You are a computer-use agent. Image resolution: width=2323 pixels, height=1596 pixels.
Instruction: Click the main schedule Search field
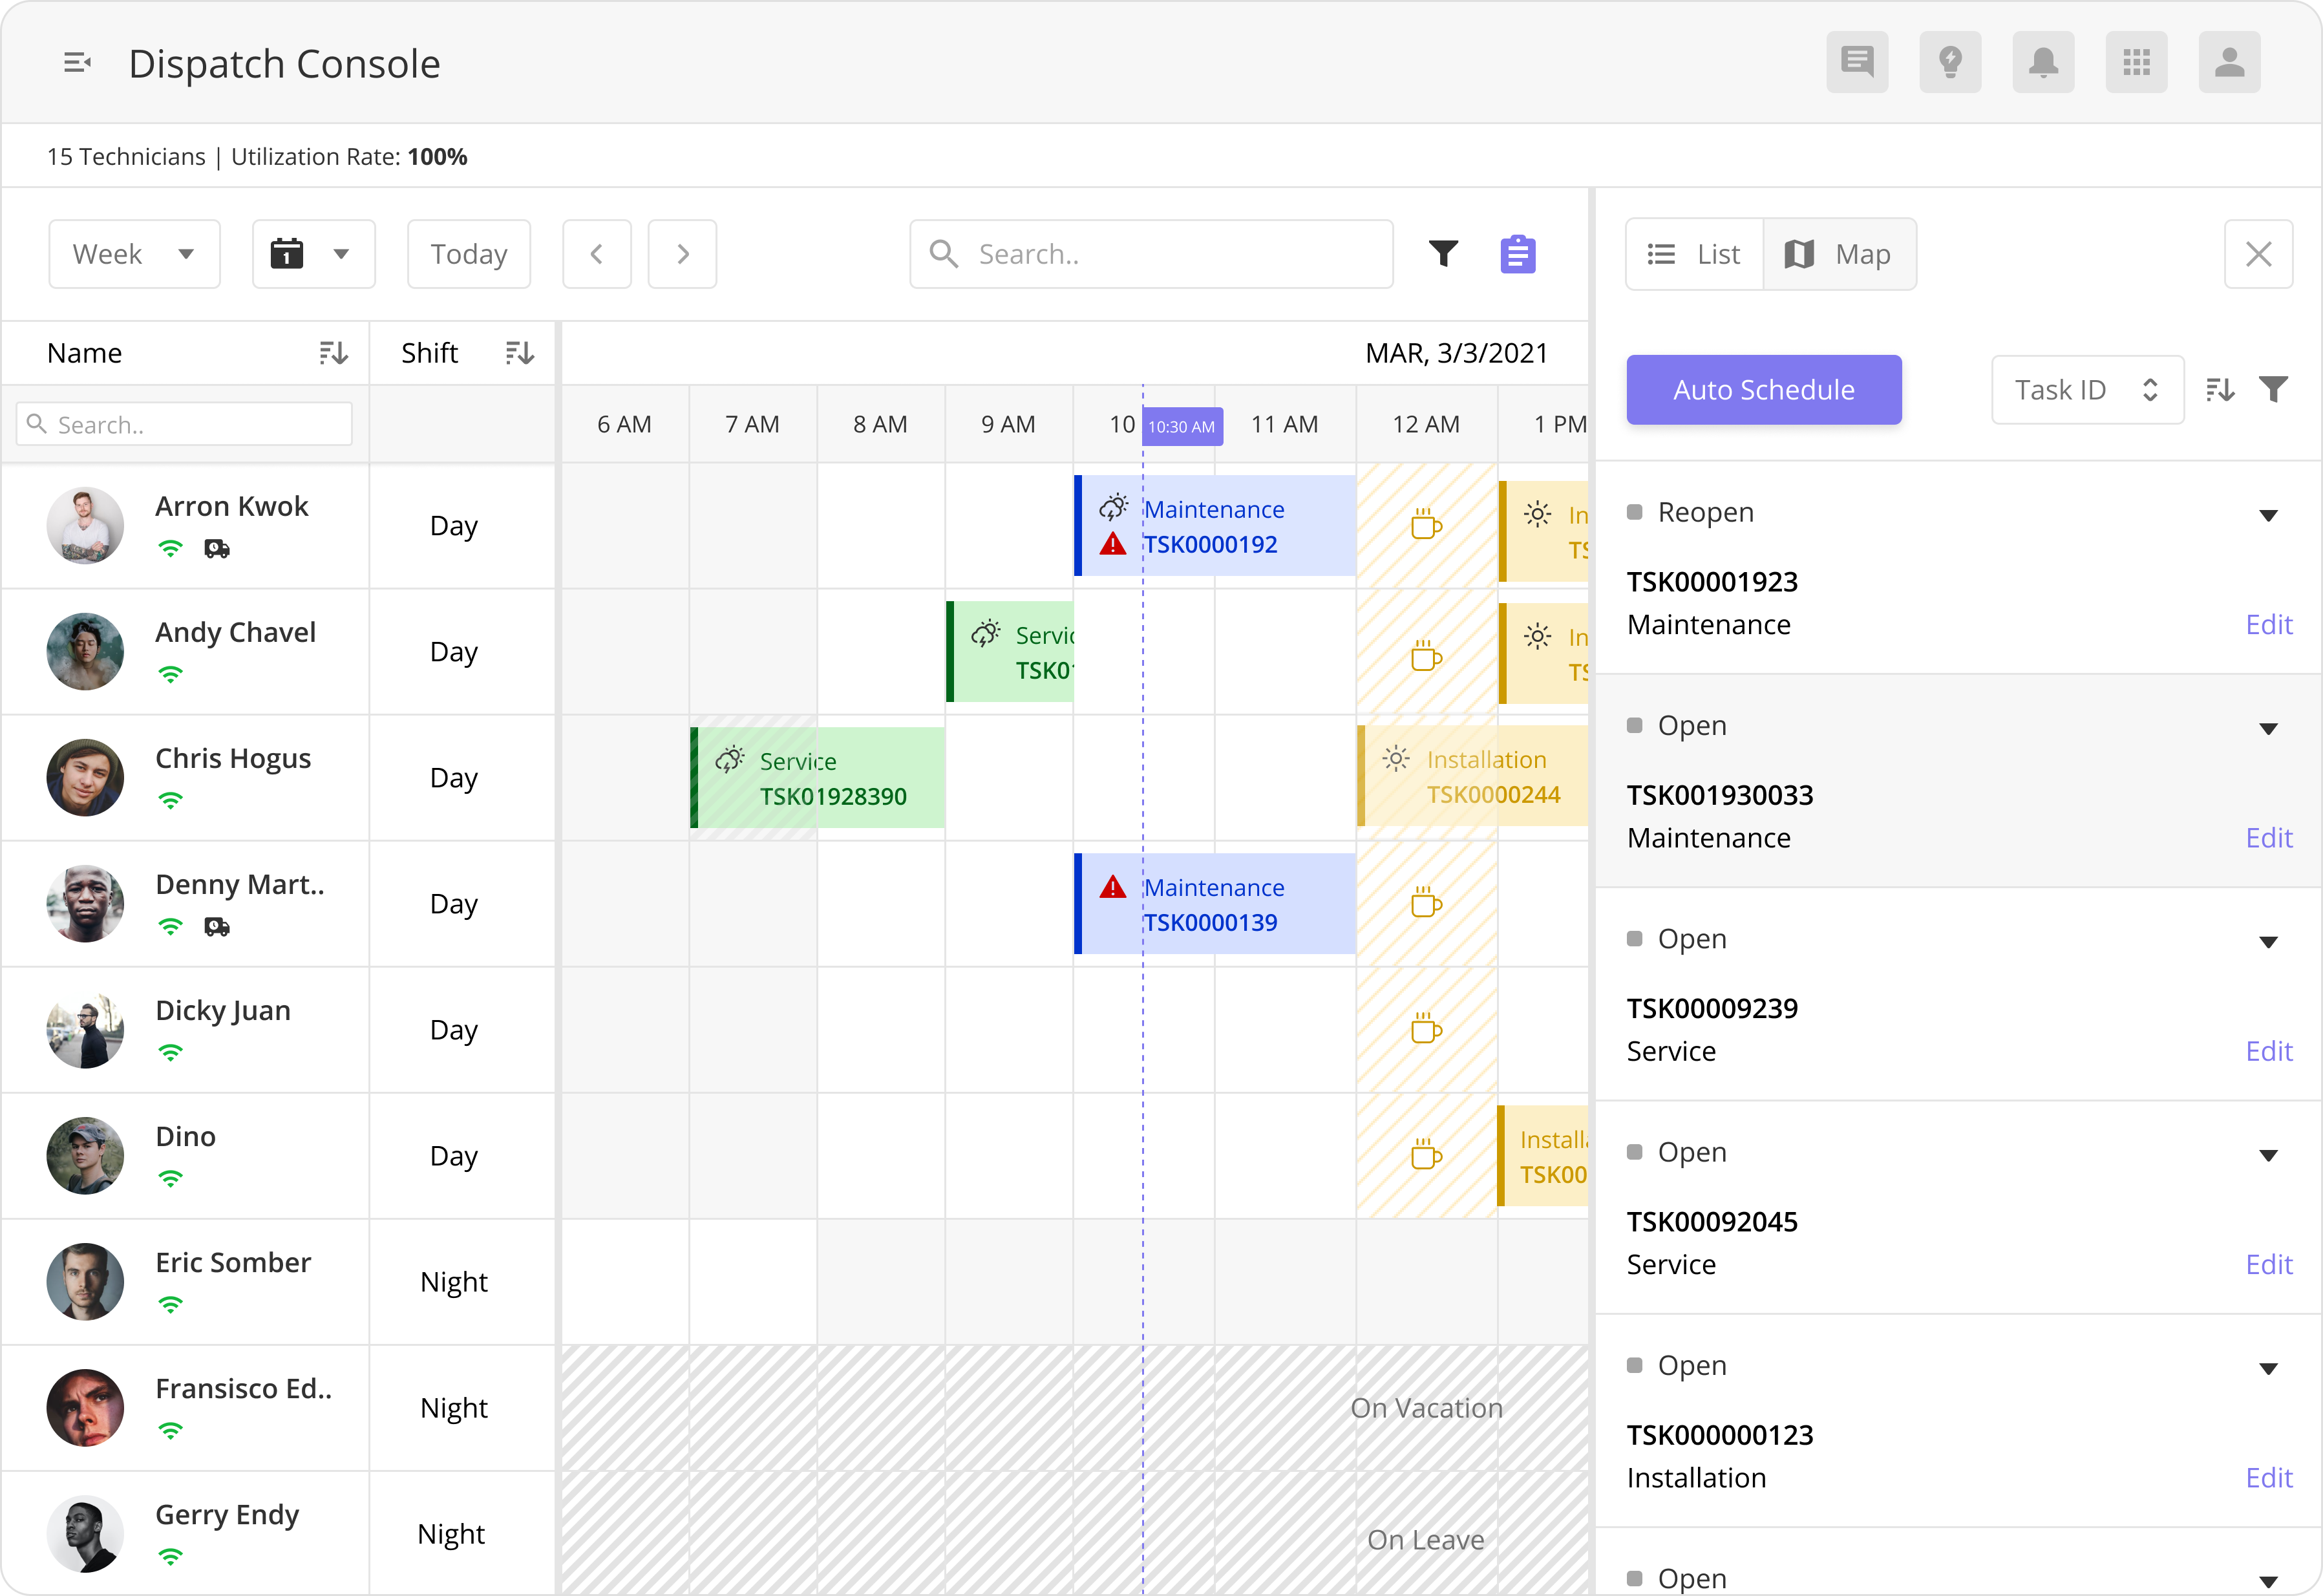(1151, 254)
